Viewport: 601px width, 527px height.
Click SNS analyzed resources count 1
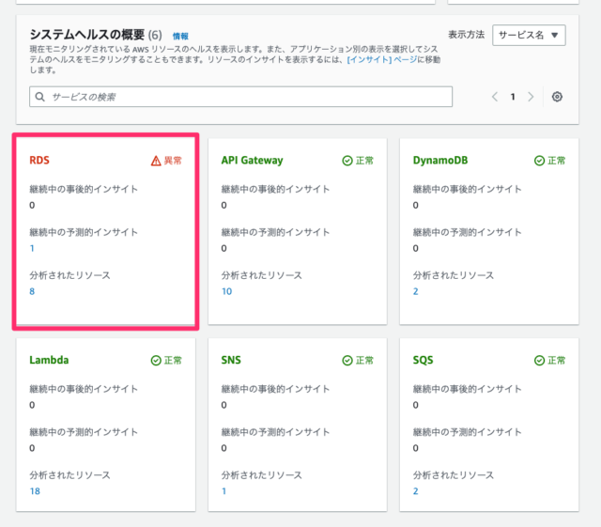click(x=223, y=491)
